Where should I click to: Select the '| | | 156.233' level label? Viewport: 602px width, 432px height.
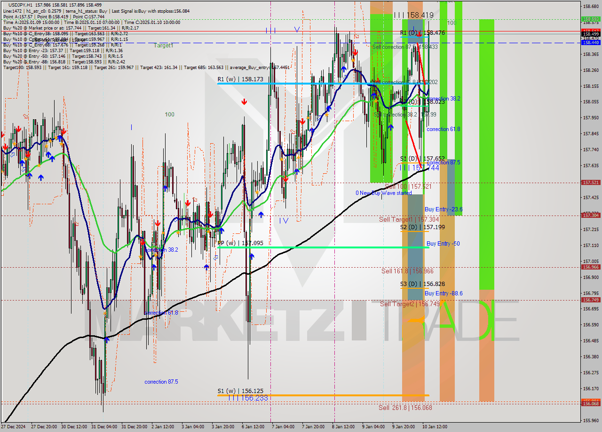coord(248,398)
